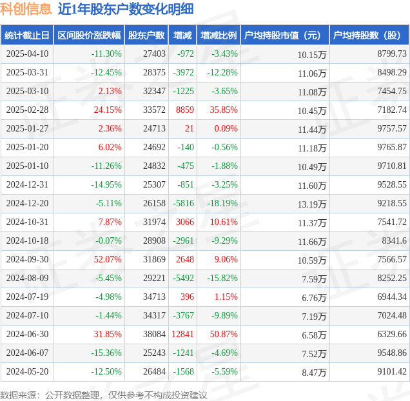Select the date cell 2025-04-10

pyautogui.click(x=28, y=54)
